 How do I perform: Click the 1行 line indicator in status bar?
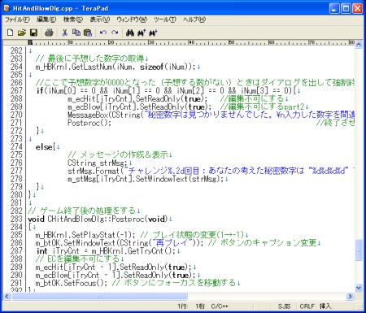pos(182,306)
